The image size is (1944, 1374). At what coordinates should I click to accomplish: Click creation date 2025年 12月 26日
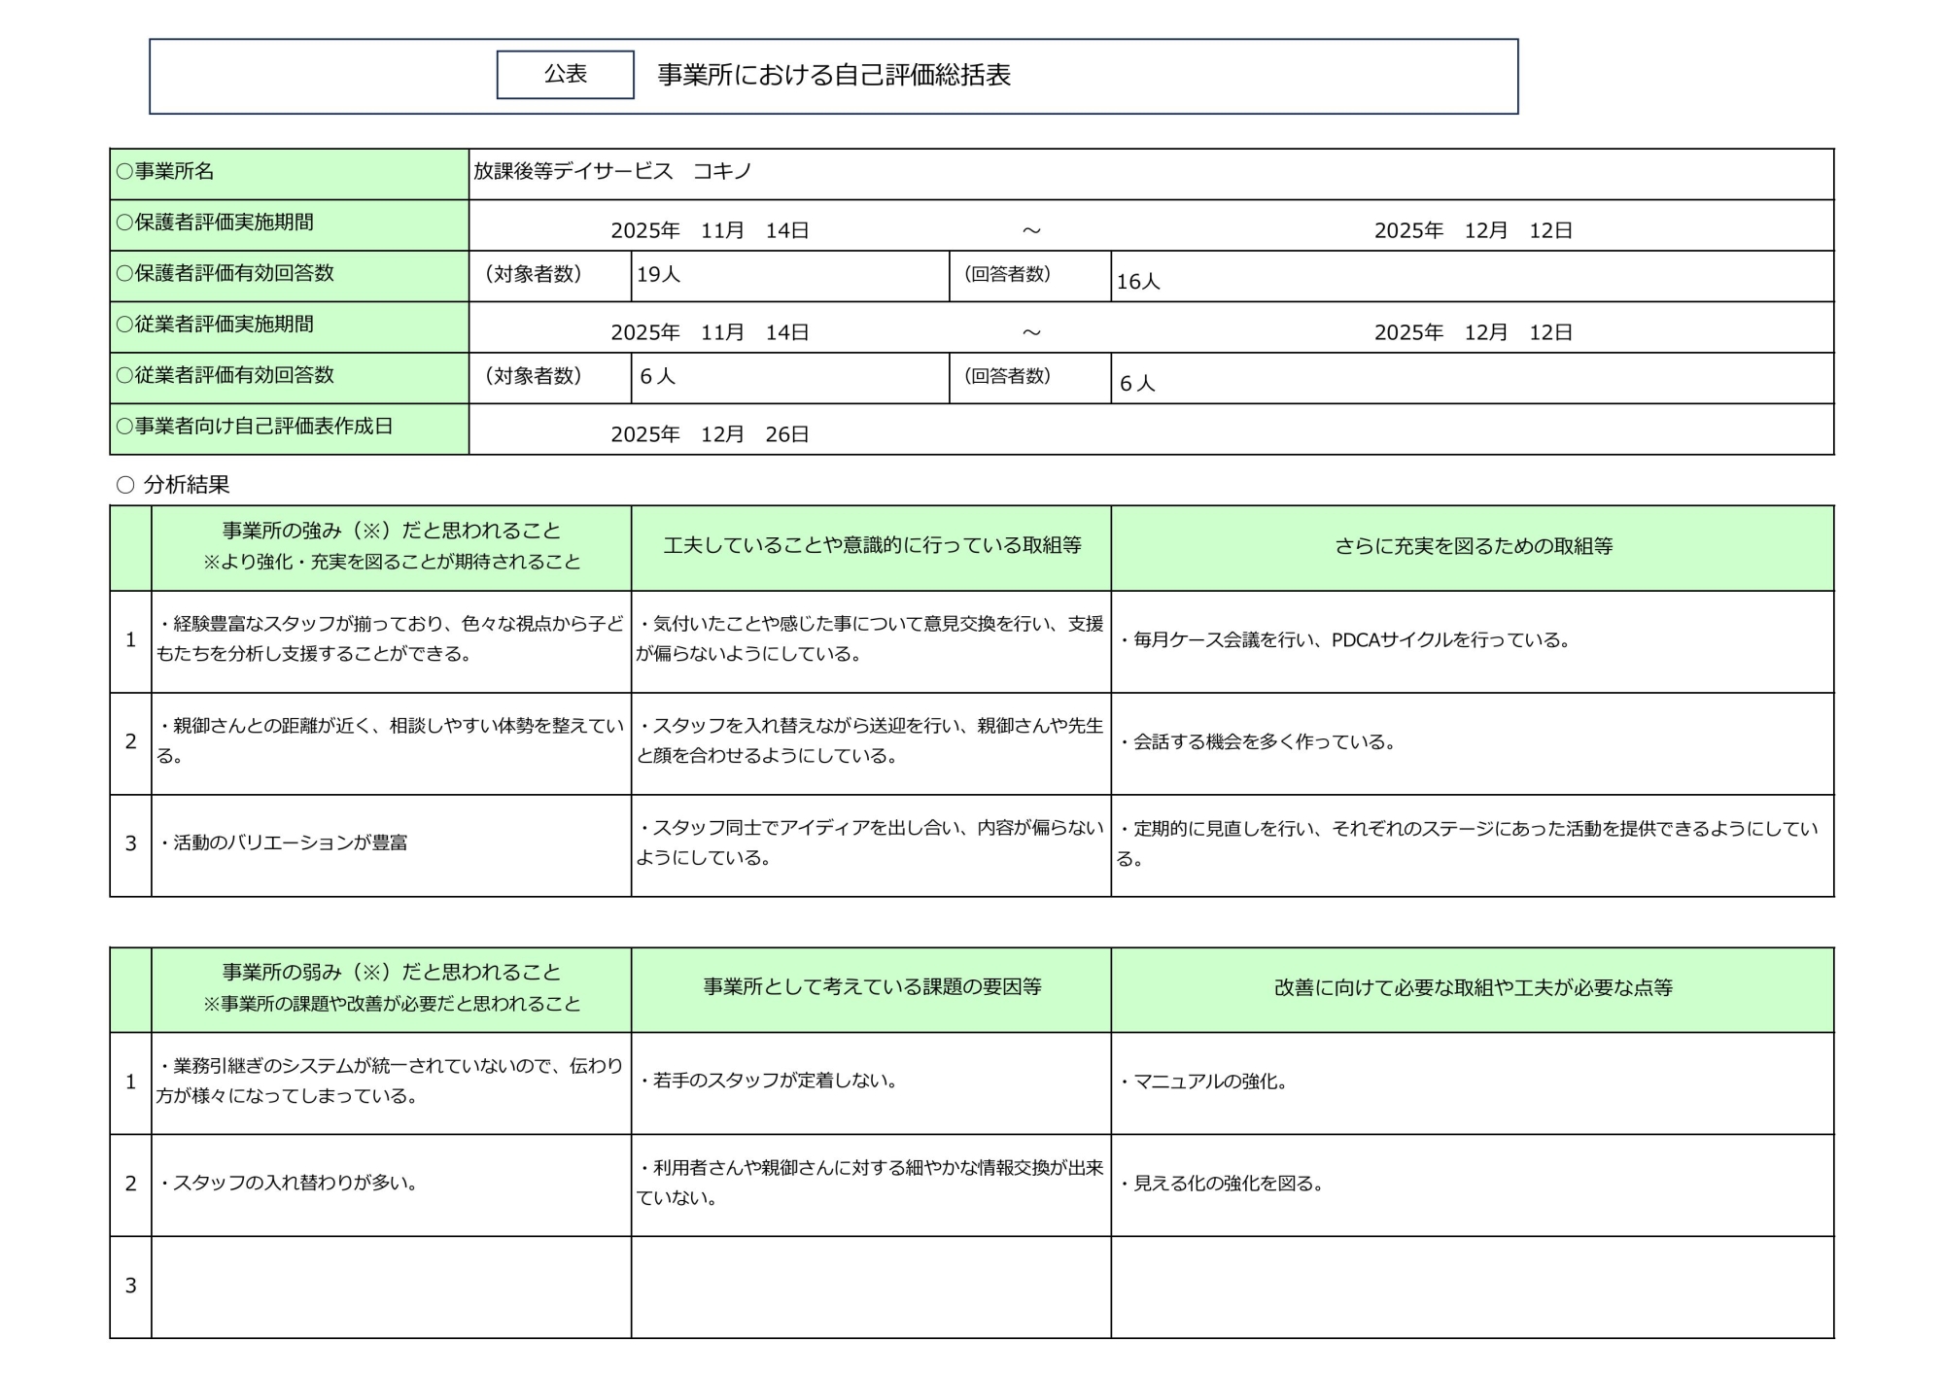[x=710, y=434]
